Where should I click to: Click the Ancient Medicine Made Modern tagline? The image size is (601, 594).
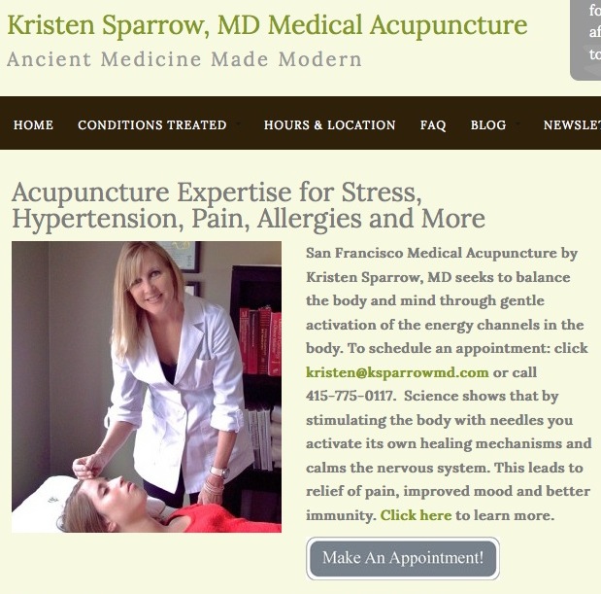tap(184, 59)
